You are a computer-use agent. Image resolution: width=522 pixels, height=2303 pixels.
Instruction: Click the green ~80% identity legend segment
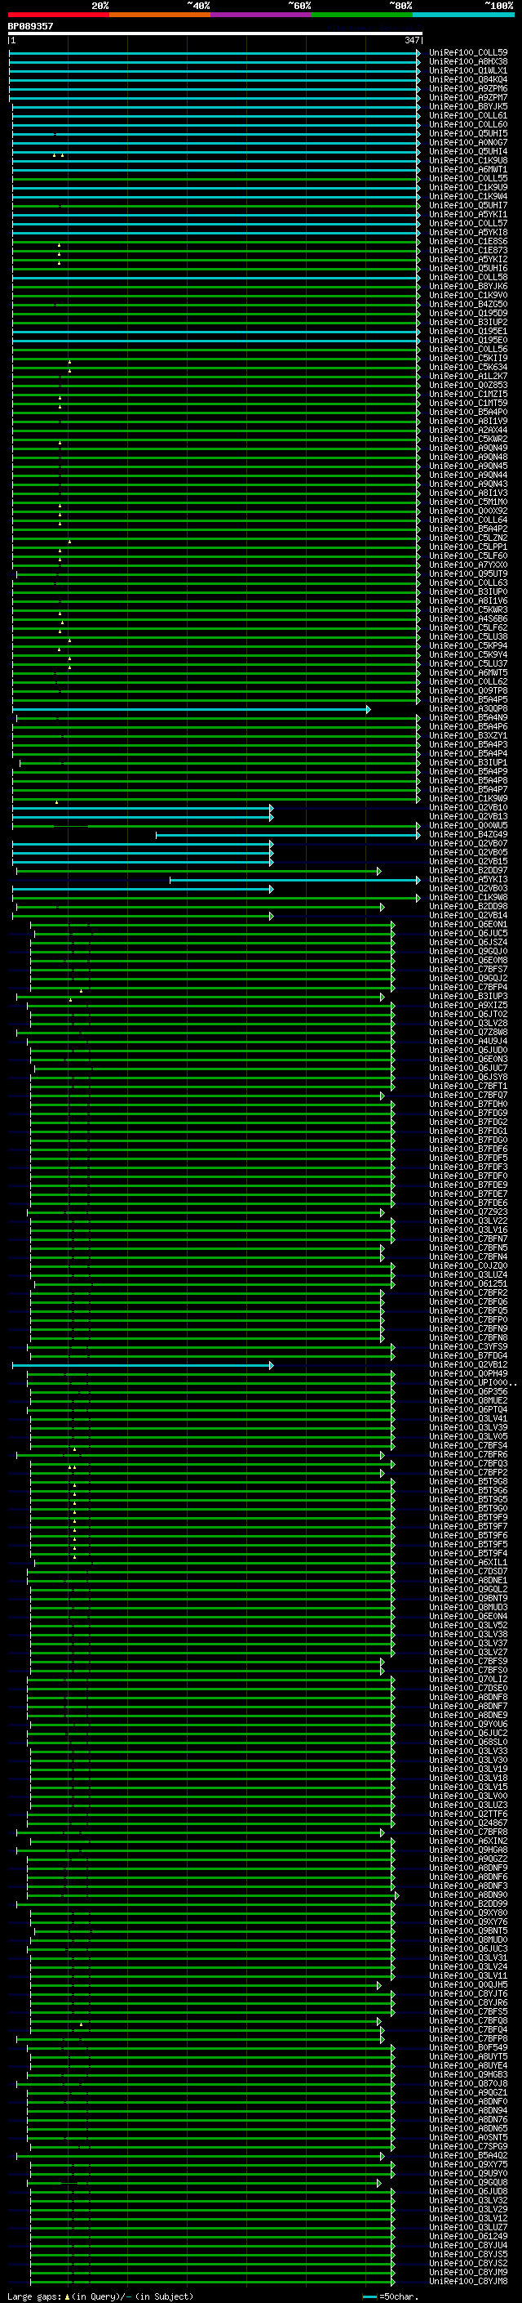click(x=362, y=15)
